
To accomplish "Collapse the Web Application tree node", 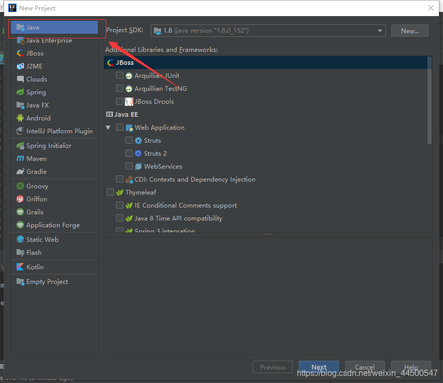I will [x=108, y=128].
